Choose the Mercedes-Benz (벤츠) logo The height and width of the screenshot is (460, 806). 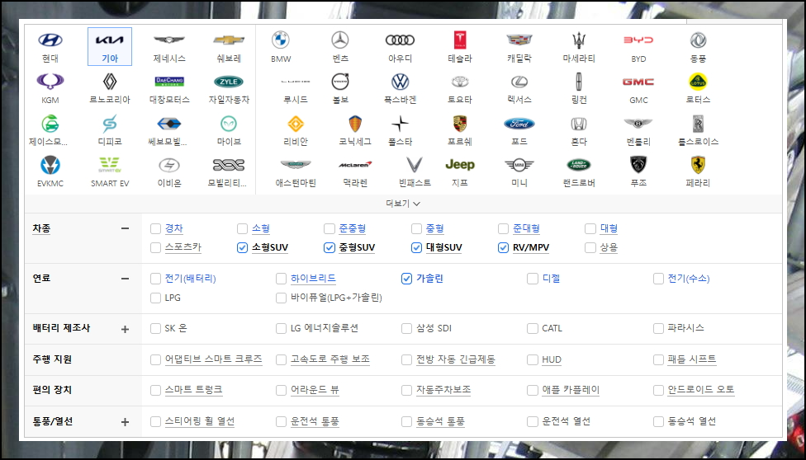point(340,40)
